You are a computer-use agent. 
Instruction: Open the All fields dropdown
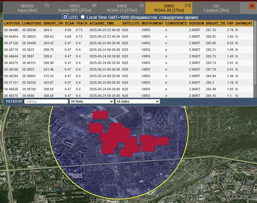[x=92, y=101]
